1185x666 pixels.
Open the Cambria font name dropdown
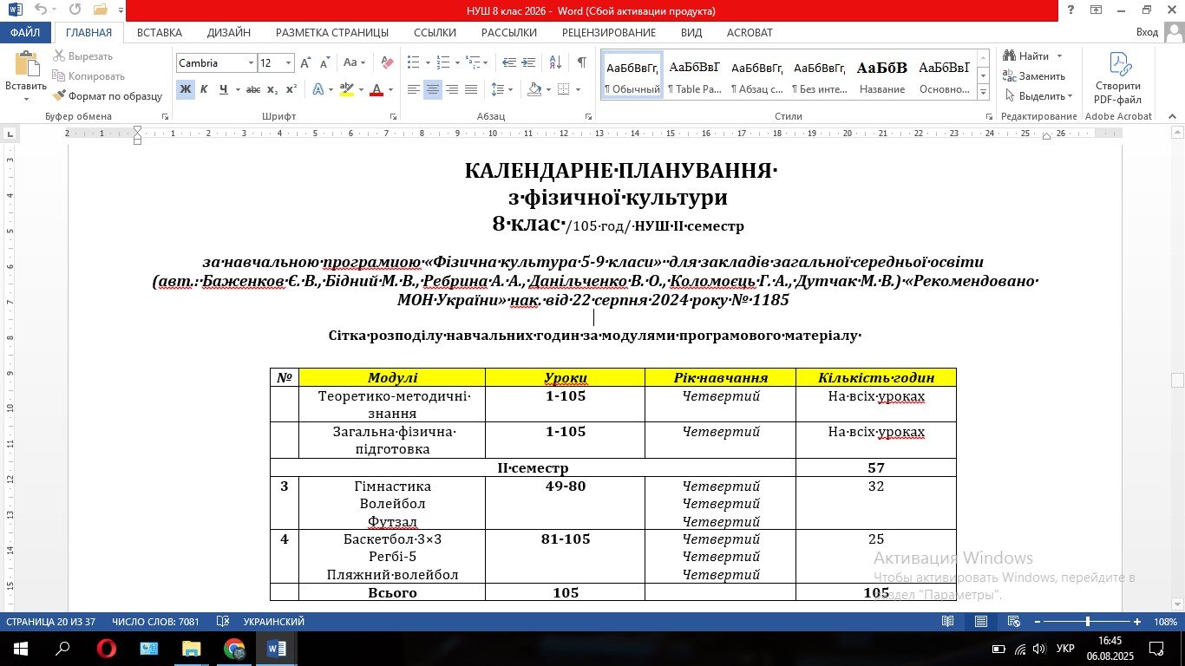(x=251, y=63)
